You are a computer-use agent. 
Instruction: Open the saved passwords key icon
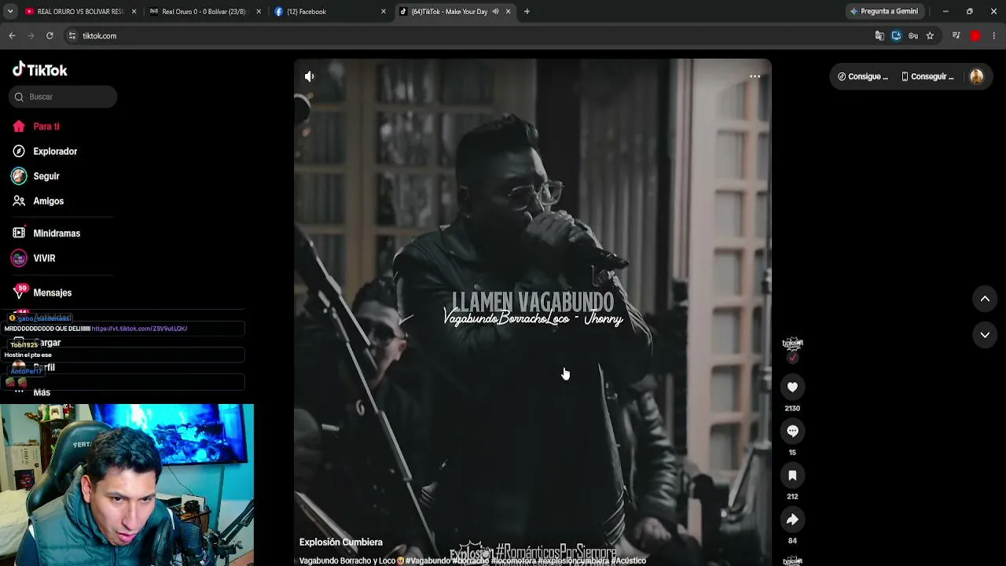pos(913,35)
